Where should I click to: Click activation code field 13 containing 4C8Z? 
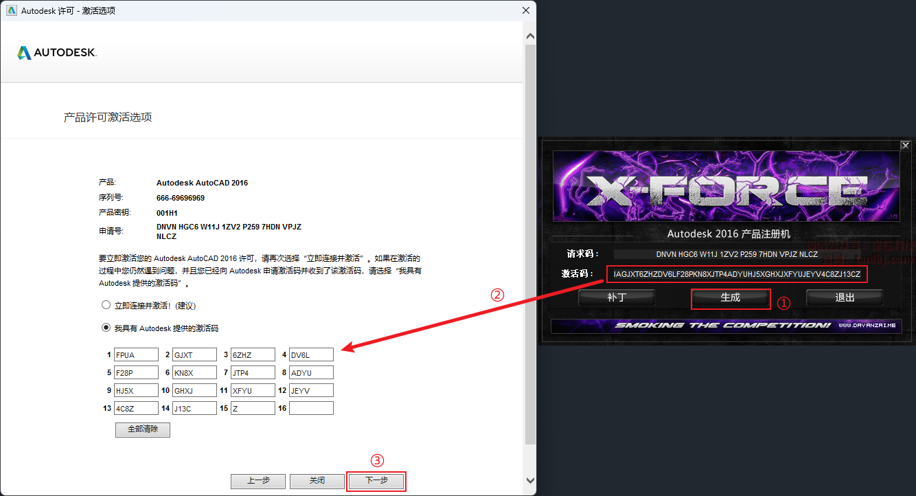point(136,408)
